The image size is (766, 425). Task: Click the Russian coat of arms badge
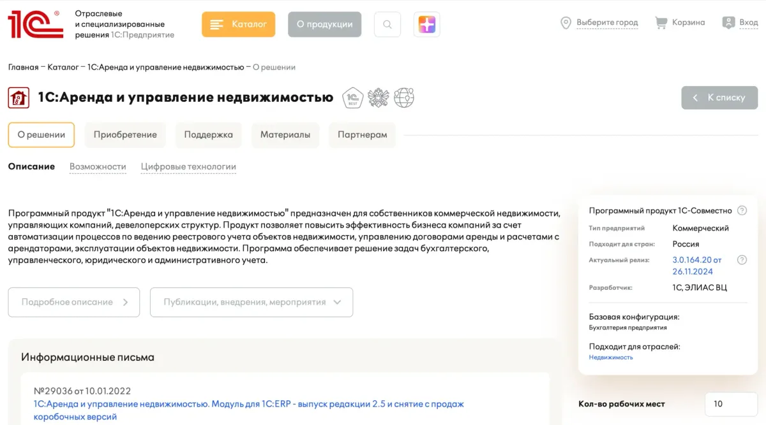[x=379, y=97]
